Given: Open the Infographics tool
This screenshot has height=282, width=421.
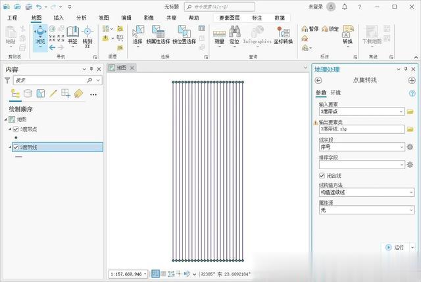Looking at the screenshot, I should tap(257, 36).
